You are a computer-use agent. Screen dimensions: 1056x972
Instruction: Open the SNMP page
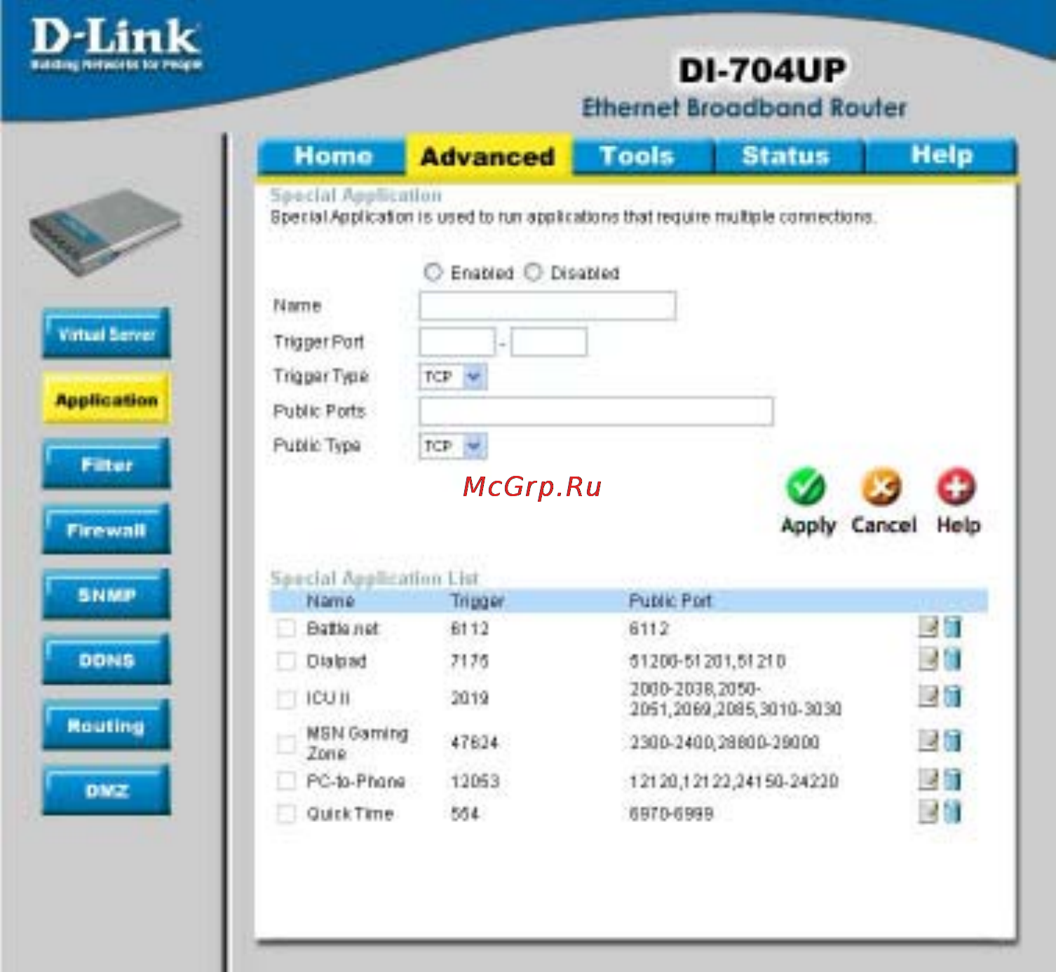(x=107, y=595)
